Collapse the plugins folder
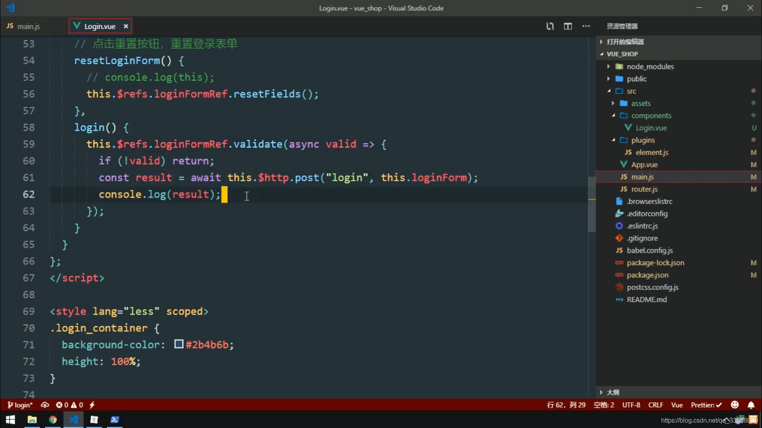 679,140
